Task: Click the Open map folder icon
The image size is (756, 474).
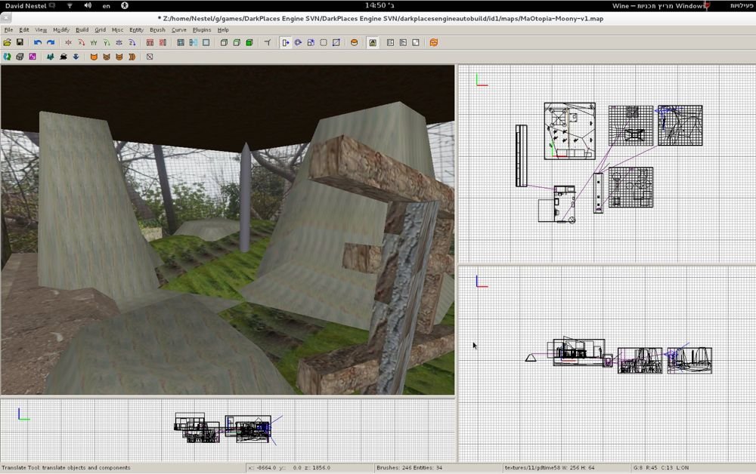Action: pos(8,42)
